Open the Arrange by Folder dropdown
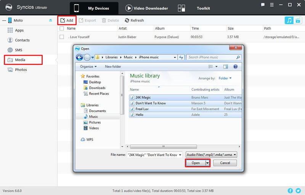 coord(225,78)
